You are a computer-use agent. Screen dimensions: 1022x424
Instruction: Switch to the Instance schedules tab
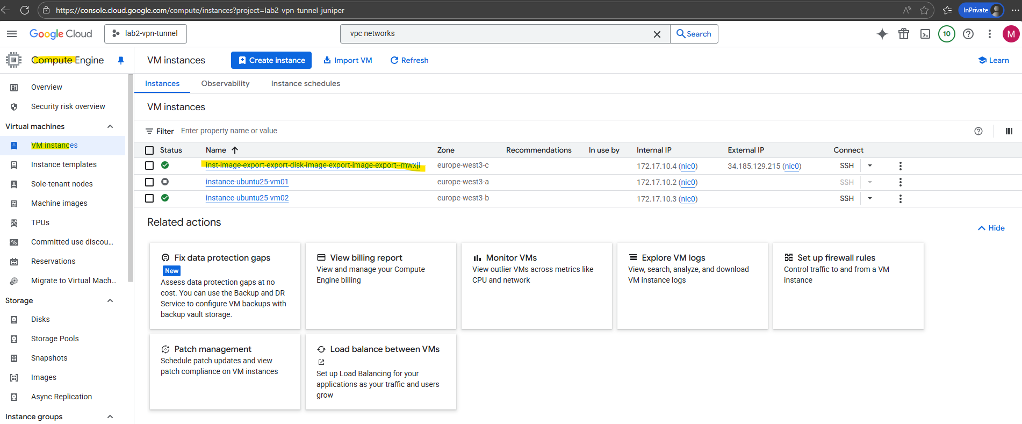pyautogui.click(x=306, y=83)
